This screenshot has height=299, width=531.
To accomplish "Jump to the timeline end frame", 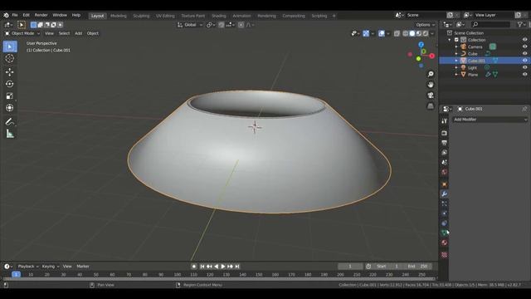I will pos(237,267).
